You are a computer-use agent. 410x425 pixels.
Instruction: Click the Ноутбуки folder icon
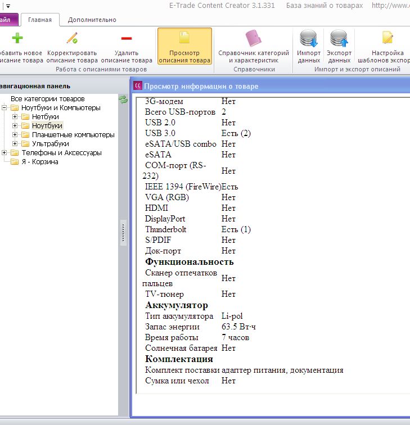(x=25, y=126)
